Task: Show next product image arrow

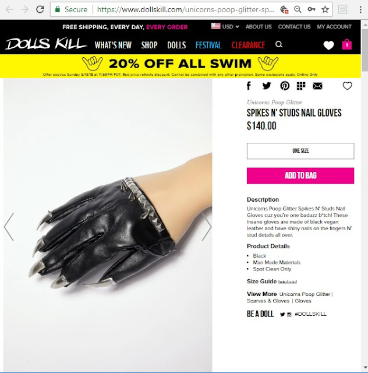Action: [207, 227]
